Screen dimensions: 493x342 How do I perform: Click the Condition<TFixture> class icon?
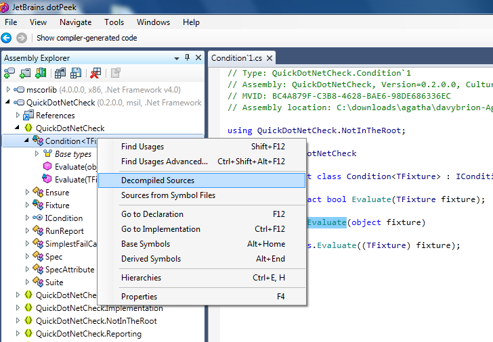tap(38, 141)
